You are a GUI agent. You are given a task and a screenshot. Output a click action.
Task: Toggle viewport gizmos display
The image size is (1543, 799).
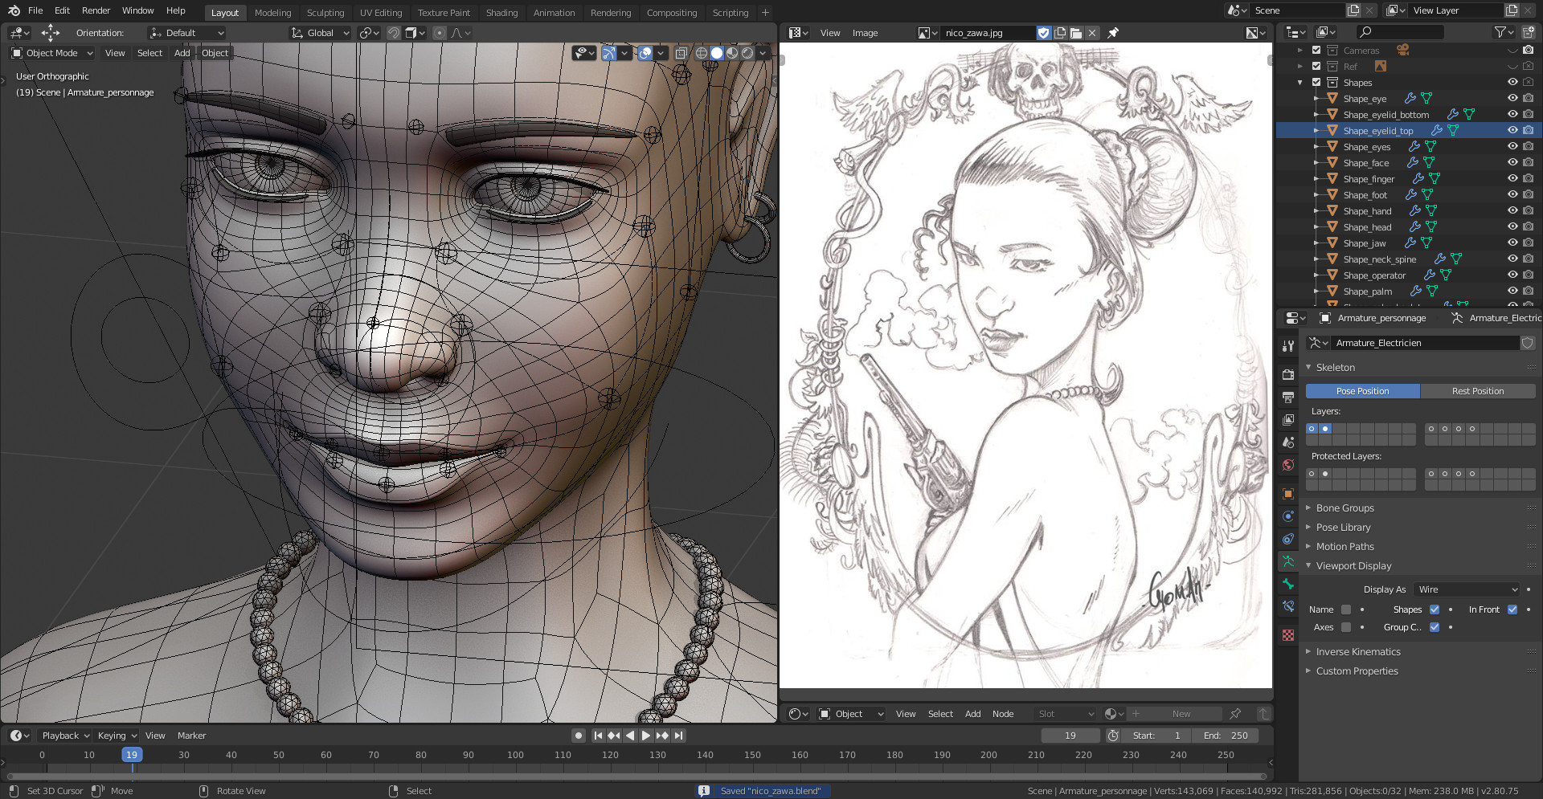(x=608, y=53)
